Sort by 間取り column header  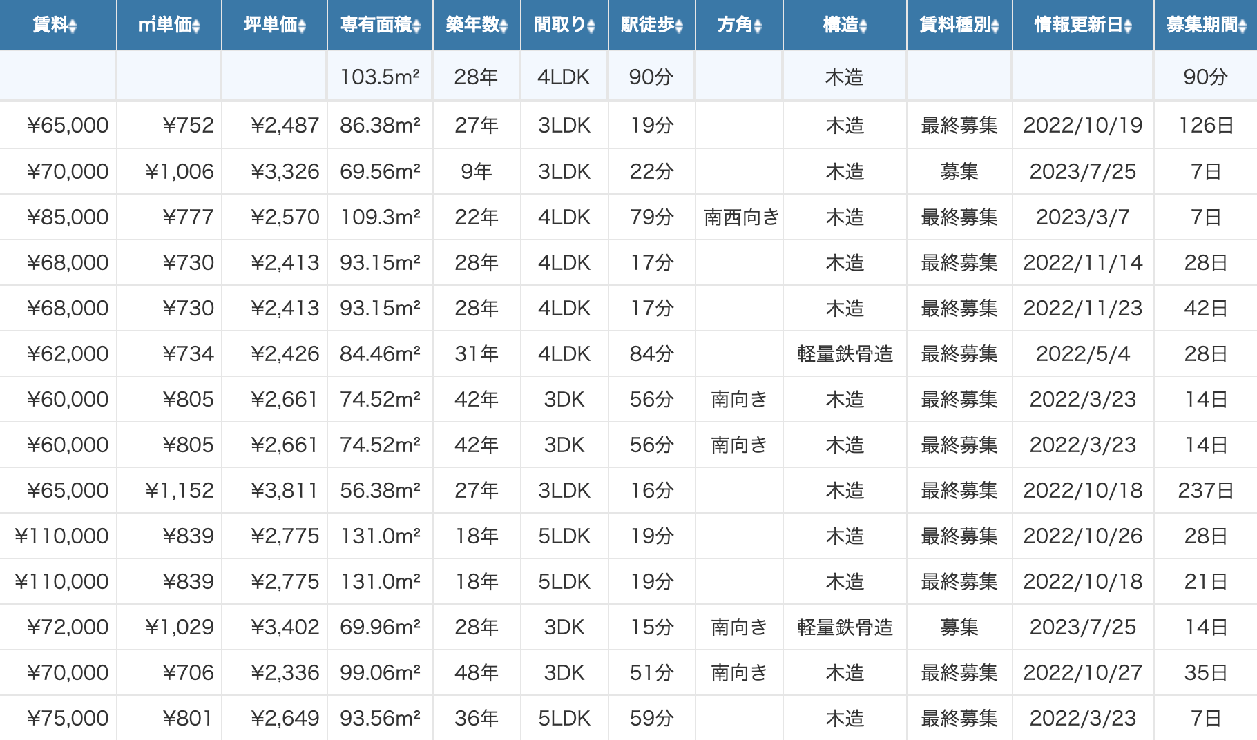[x=564, y=25]
